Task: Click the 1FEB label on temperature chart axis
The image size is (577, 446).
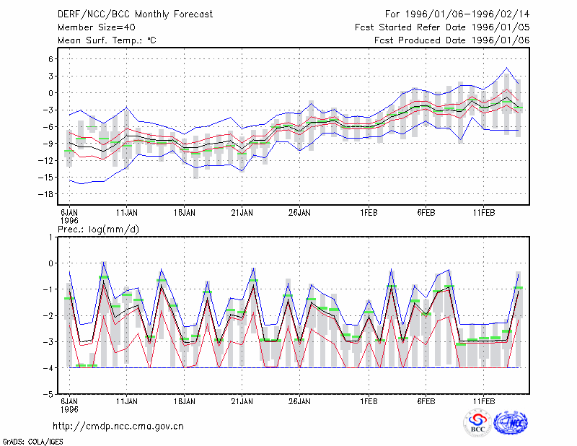Action: [369, 213]
